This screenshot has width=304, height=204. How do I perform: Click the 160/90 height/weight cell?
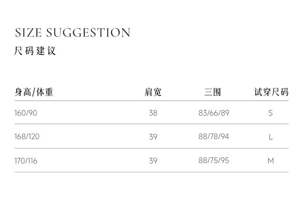pyautogui.click(x=26, y=113)
